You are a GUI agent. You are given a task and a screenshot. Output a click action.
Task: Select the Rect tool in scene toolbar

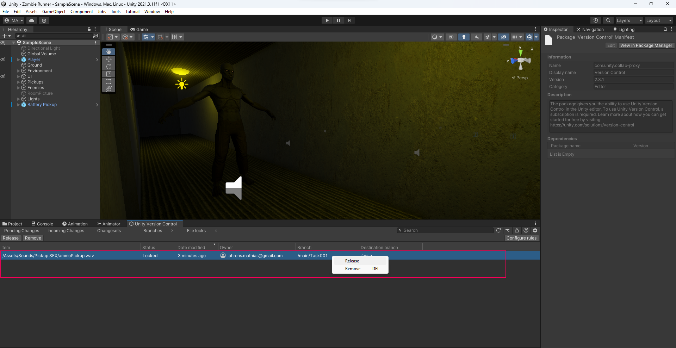point(109,81)
